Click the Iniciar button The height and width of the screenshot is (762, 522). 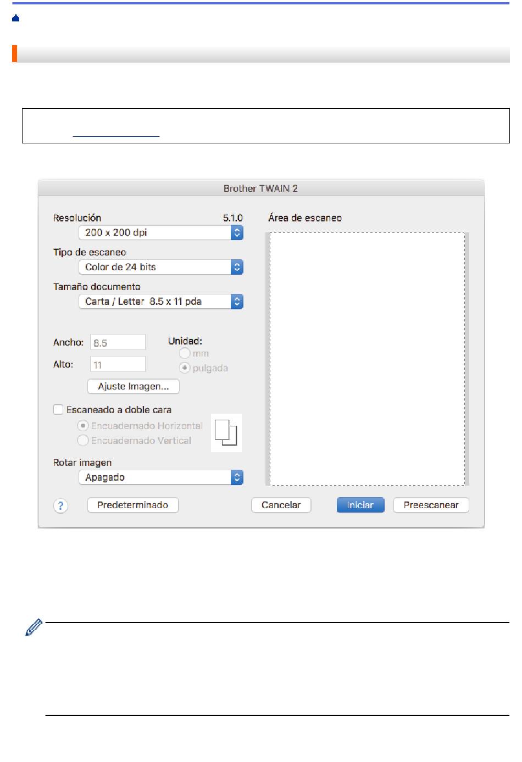[360, 505]
